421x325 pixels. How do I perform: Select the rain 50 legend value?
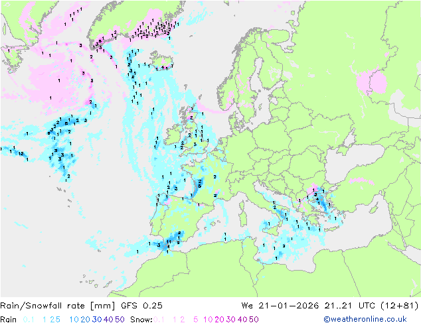[x=120, y=320]
